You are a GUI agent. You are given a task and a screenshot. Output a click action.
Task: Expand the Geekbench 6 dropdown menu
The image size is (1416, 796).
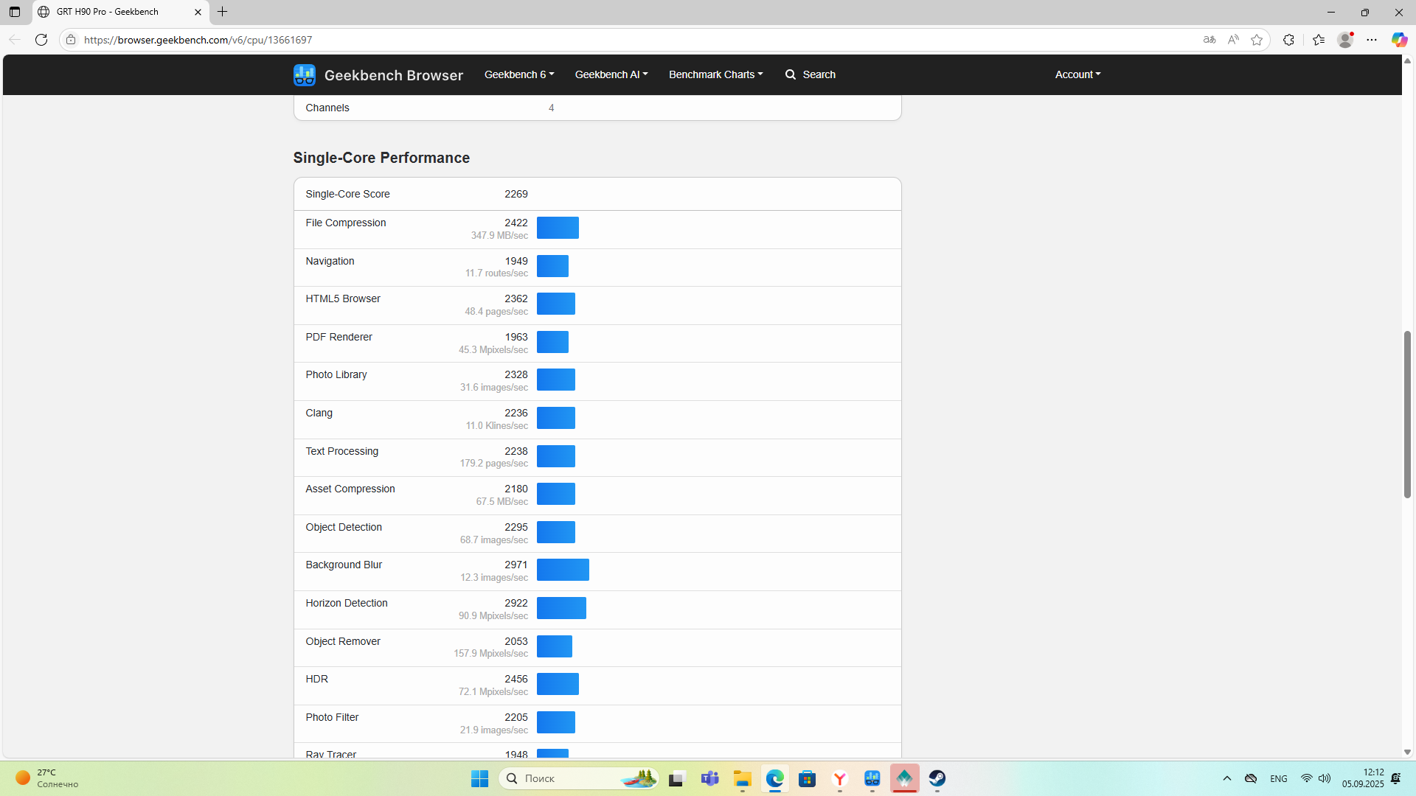point(518,74)
